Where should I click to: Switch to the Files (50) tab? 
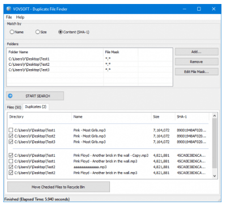pyautogui.click(x=14, y=107)
